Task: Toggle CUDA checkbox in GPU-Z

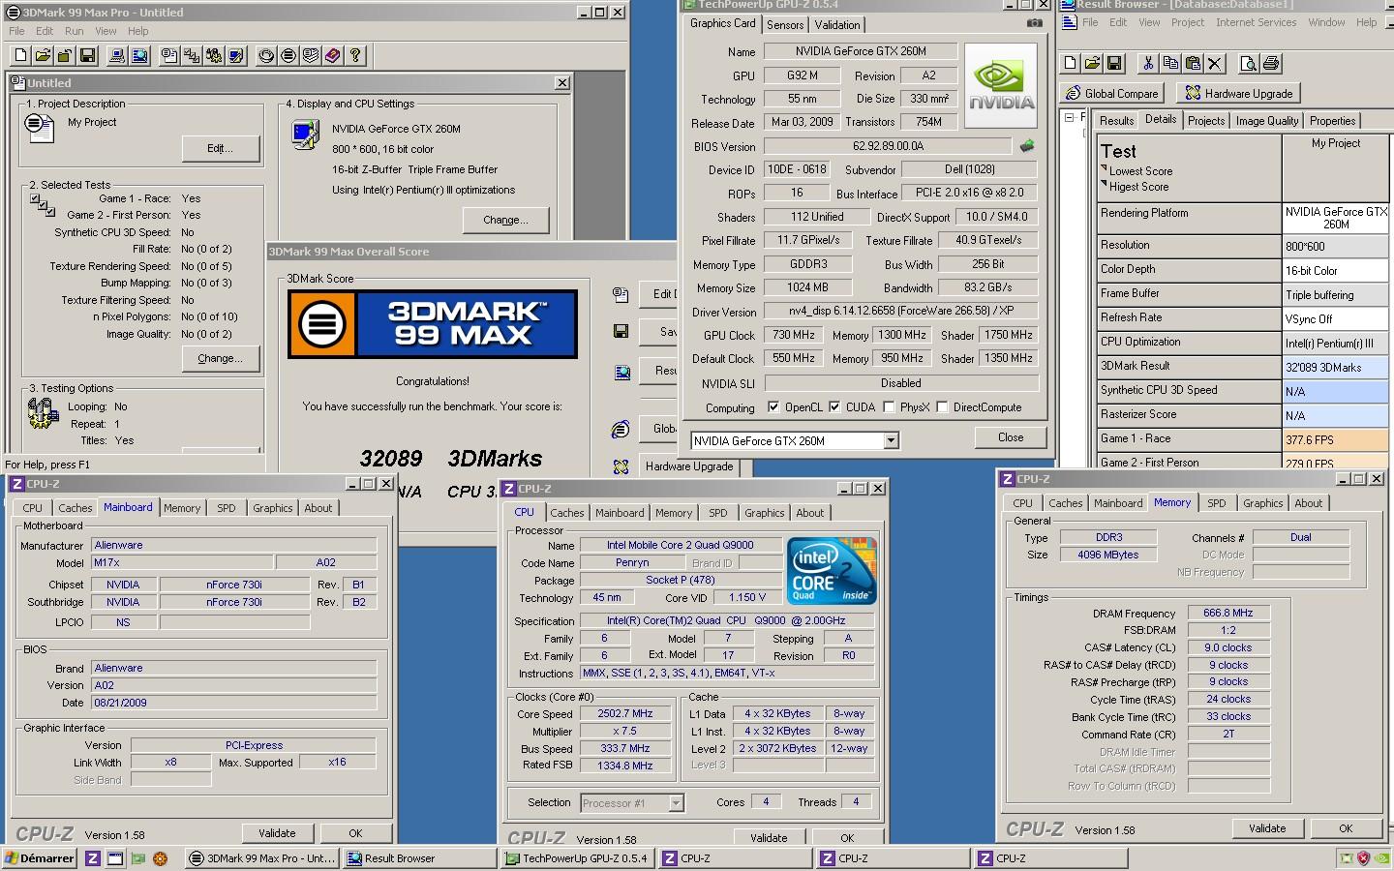Action: tap(834, 407)
